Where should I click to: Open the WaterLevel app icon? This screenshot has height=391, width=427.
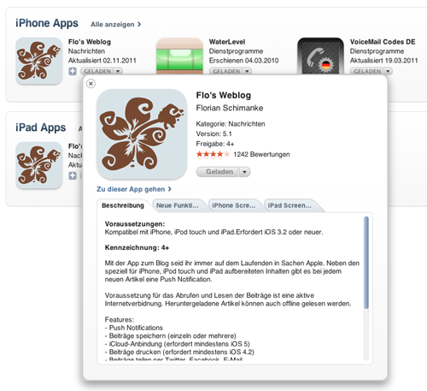point(179,56)
